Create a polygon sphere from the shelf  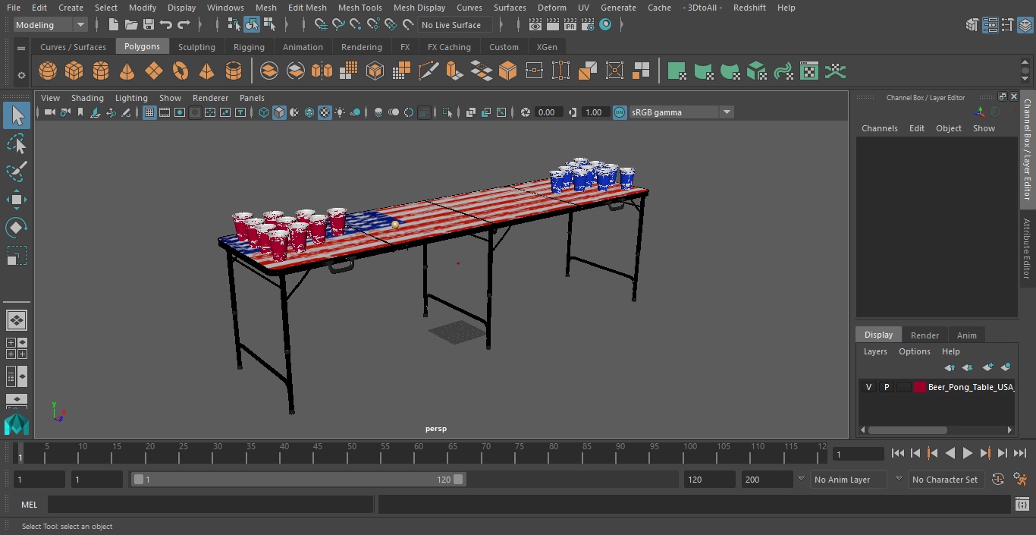tap(48, 71)
